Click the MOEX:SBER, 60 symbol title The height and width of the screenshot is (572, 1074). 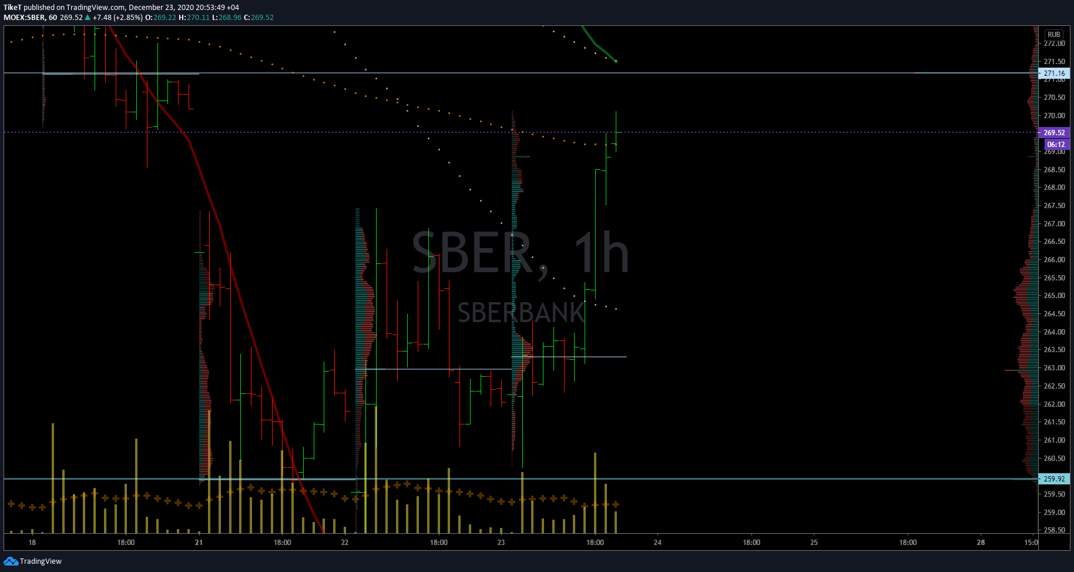point(31,18)
